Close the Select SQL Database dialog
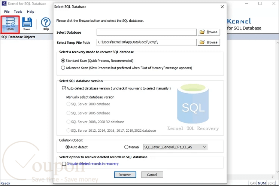The height and width of the screenshot is (186, 279). tap(222, 7)
